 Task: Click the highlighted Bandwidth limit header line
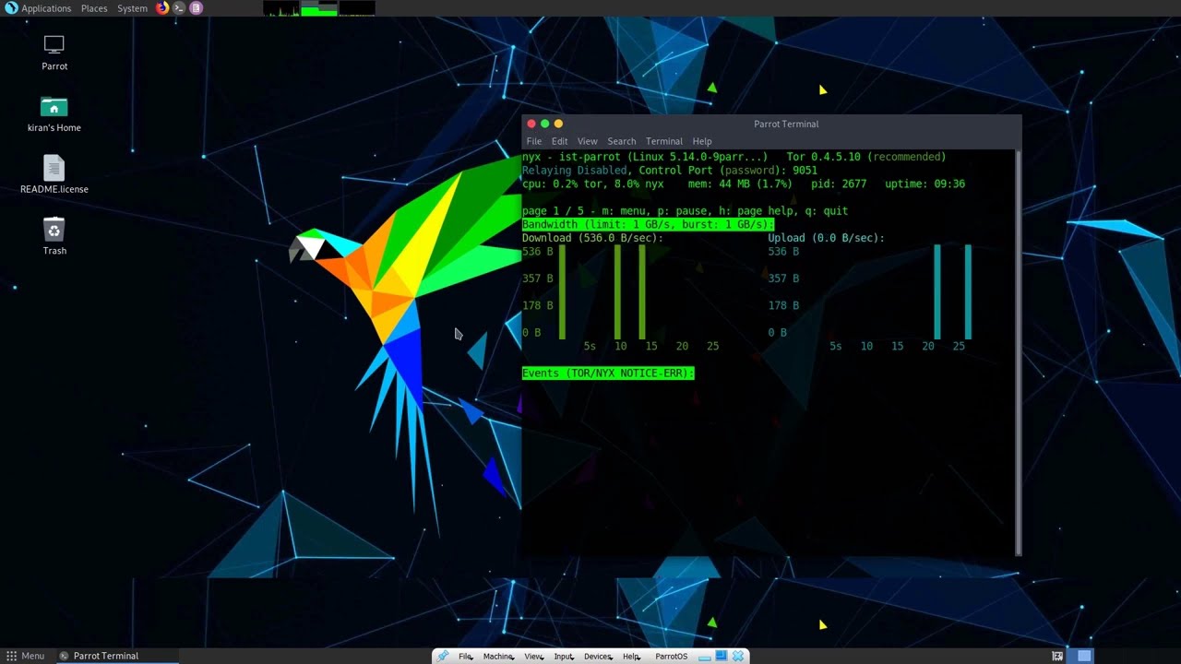648,224
